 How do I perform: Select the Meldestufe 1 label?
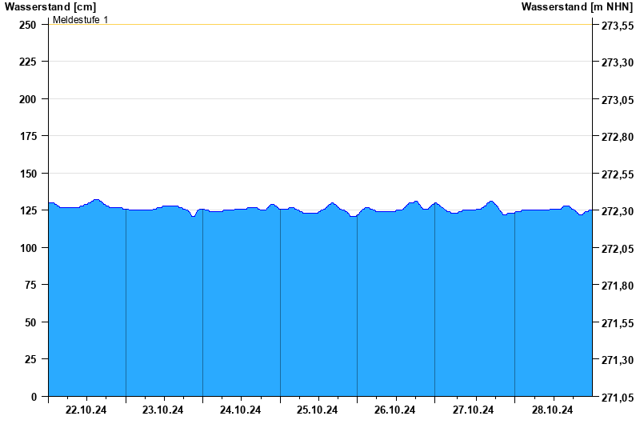point(81,19)
